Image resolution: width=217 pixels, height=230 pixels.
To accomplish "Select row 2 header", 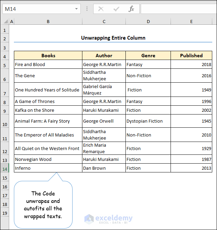I will pyautogui.click(x=4, y=38).
